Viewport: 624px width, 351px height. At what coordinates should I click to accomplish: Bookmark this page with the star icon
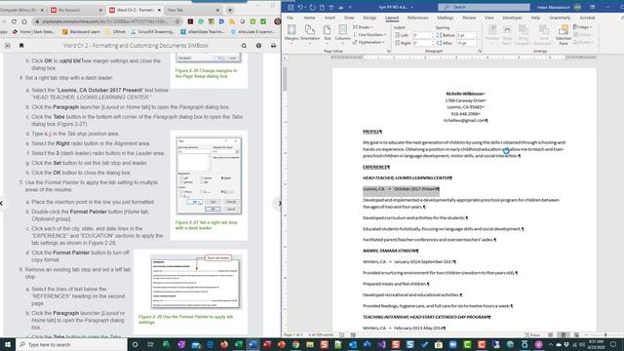click(177, 21)
